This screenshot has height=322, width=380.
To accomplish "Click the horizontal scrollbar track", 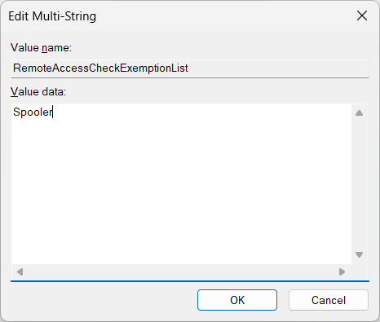I will 181,271.
